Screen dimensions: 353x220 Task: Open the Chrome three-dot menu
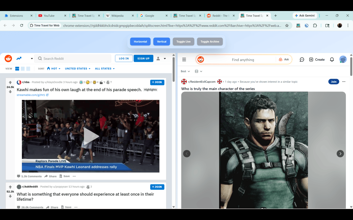point(348,26)
